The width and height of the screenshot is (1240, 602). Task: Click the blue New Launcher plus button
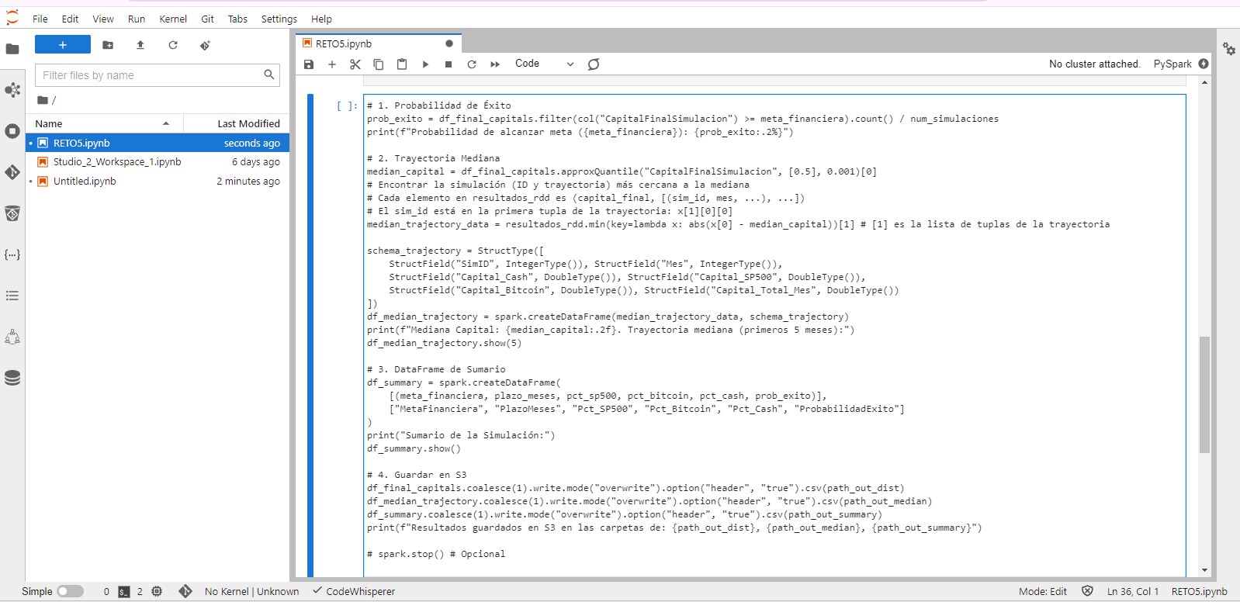(x=63, y=45)
